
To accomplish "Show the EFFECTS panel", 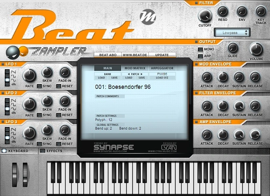I will click(x=42, y=151).
